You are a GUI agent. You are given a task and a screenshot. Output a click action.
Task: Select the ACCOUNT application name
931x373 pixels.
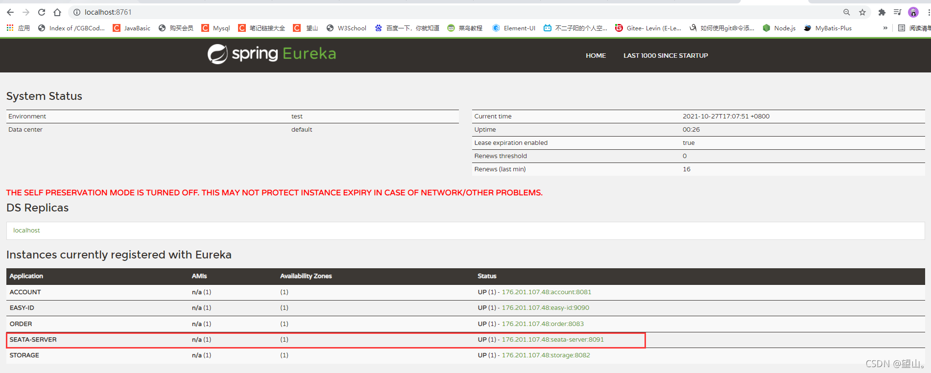click(x=25, y=292)
